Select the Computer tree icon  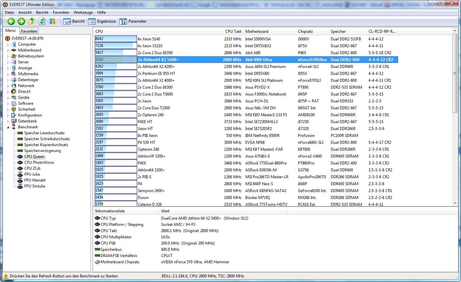point(14,44)
